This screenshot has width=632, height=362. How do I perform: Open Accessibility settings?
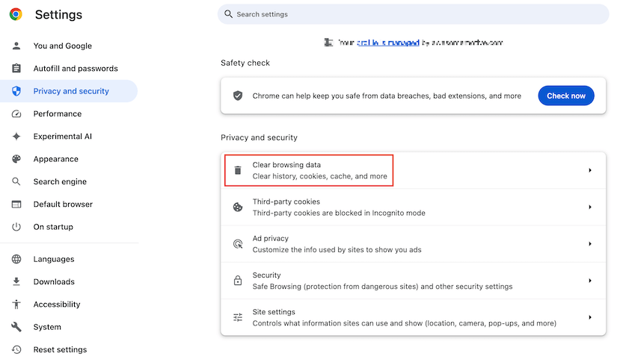tap(69, 305)
